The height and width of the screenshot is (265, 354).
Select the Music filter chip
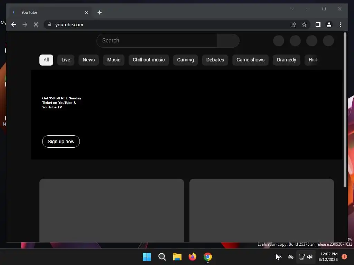click(113, 60)
